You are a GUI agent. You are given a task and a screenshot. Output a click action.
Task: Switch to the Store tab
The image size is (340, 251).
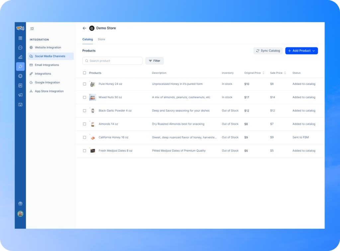point(101,39)
